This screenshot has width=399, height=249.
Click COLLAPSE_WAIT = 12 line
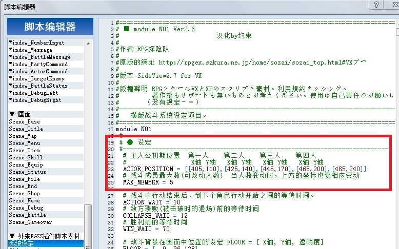(x=155, y=215)
